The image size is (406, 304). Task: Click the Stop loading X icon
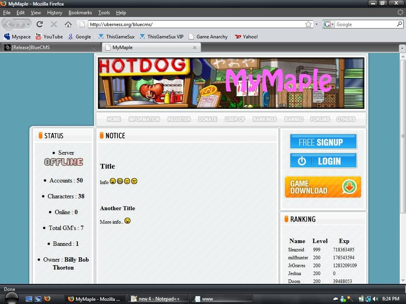tap(54, 24)
